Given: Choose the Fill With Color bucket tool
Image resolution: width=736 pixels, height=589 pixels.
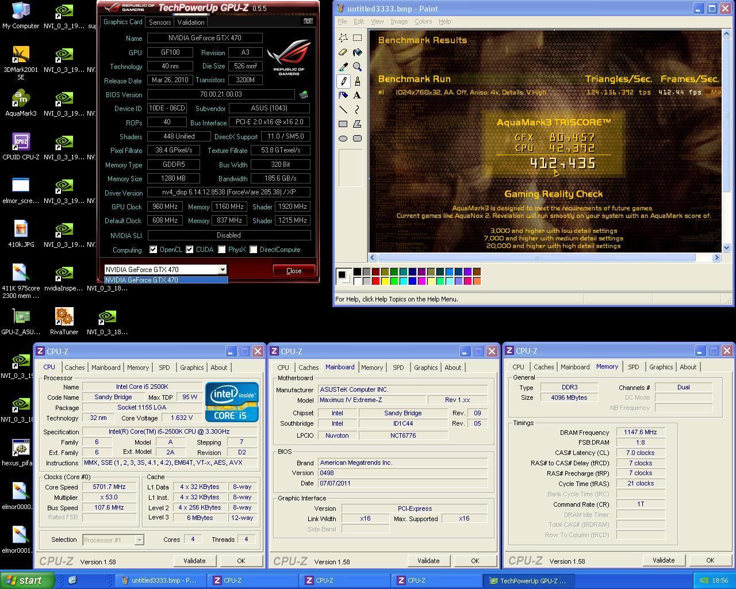Looking at the screenshot, I should [x=357, y=52].
